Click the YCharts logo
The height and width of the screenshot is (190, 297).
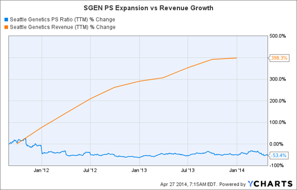270,184
